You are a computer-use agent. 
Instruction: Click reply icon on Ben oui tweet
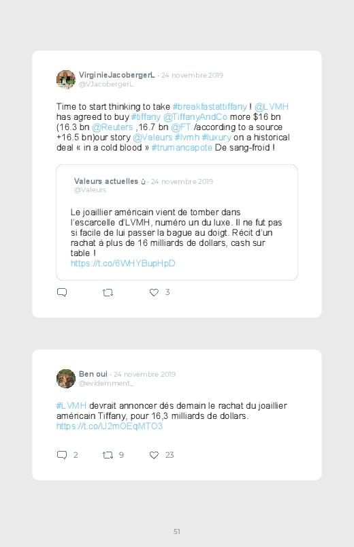(x=62, y=455)
